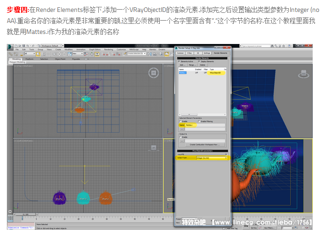The height and width of the screenshot is (230, 326).
Task: Toggle the Enable Filtering checkbox
Action: pyautogui.click(x=199, y=121)
